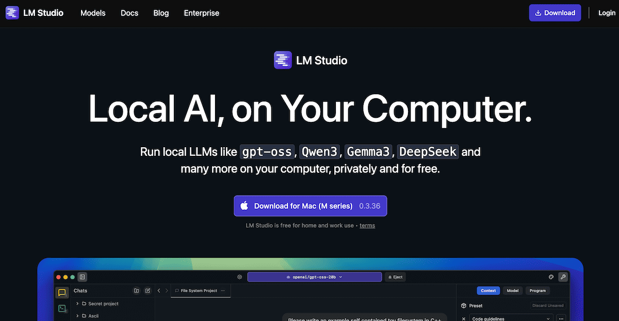619x321 pixels.
Task: Toggle the sidebar panel icon beside traffic lights
Action: [x=82, y=277]
